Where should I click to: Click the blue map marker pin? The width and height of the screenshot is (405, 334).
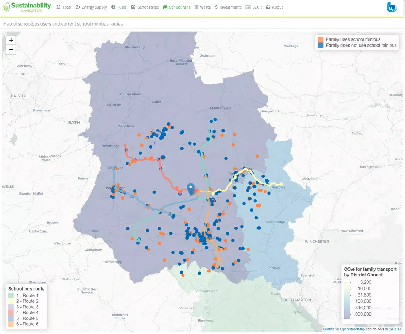(190, 187)
